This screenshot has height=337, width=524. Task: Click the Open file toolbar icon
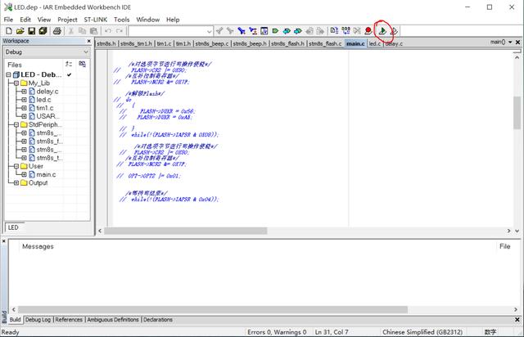(x=20, y=31)
